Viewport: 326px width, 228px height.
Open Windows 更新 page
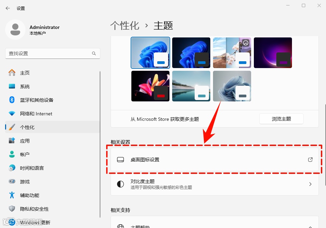coord(52,222)
